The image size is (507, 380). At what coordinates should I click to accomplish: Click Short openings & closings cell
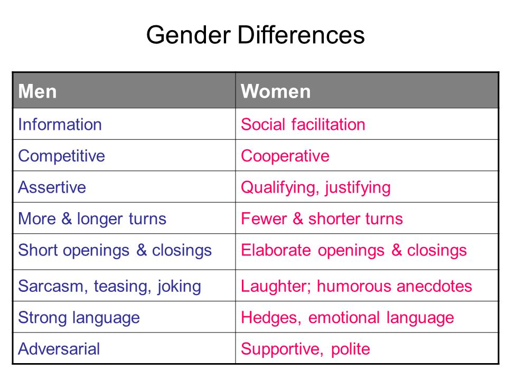point(124,252)
